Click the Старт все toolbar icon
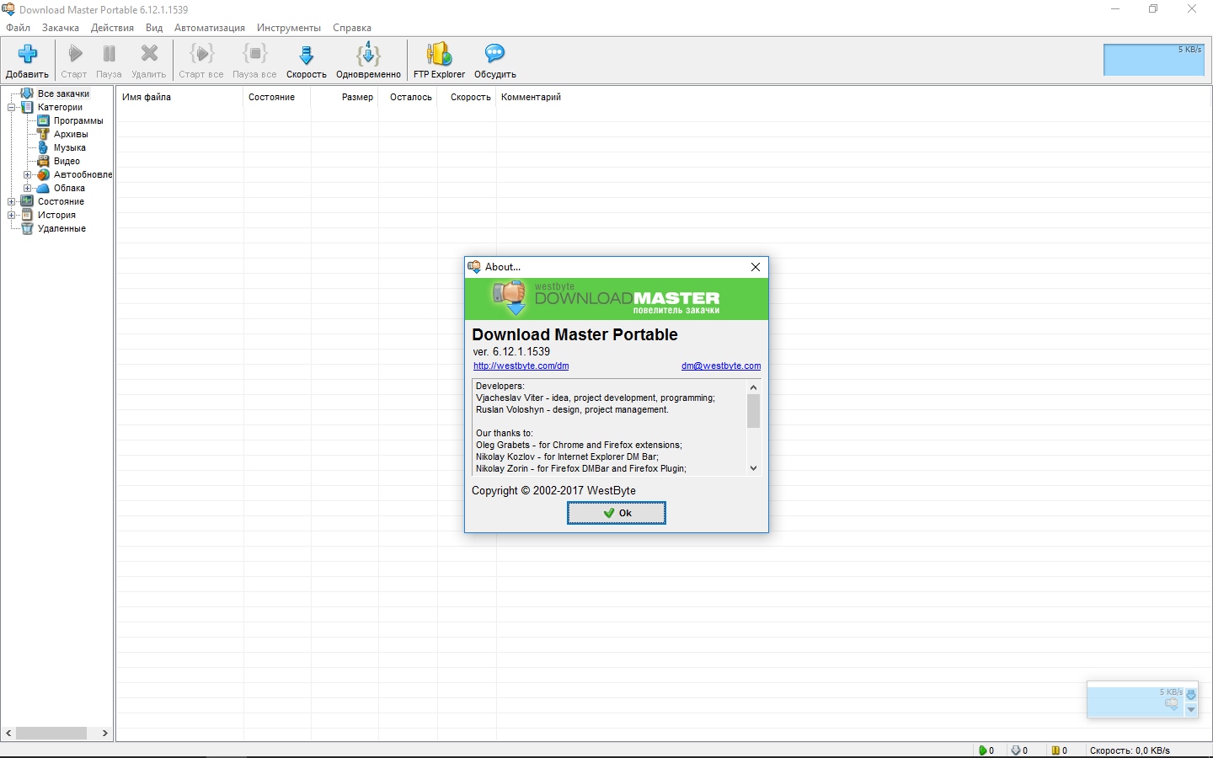This screenshot has height=758, width=1213. click(x=201, y=55)
